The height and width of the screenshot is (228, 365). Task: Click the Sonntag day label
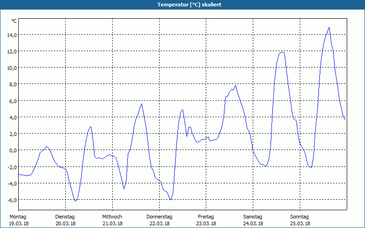[300, 217]
